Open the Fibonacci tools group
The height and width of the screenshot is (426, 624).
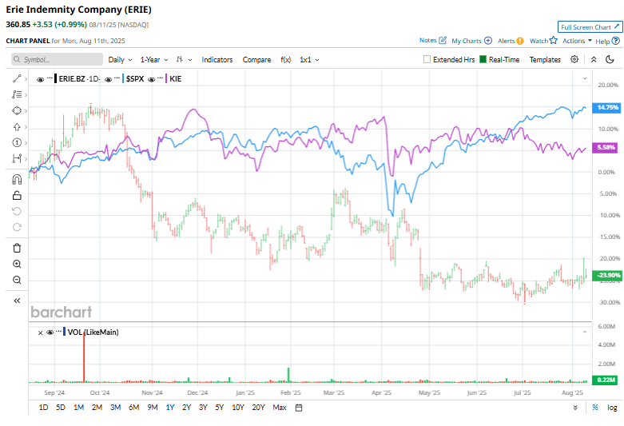[x=17, y=95]
